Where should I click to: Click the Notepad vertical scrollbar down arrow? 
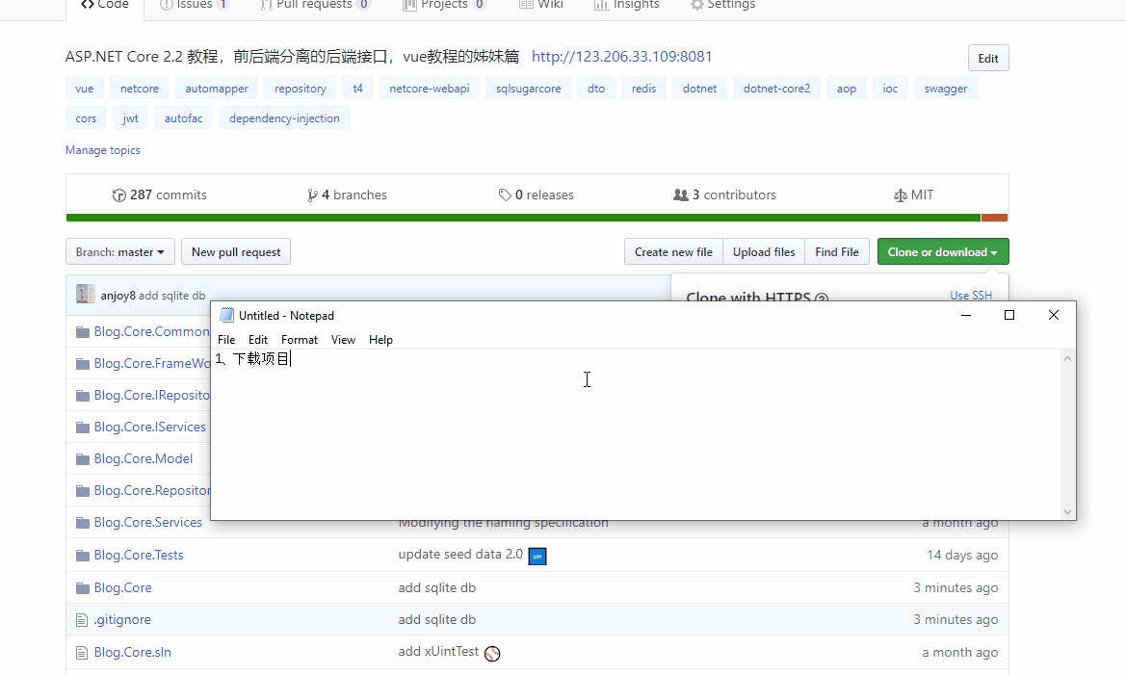[1067, 512]
